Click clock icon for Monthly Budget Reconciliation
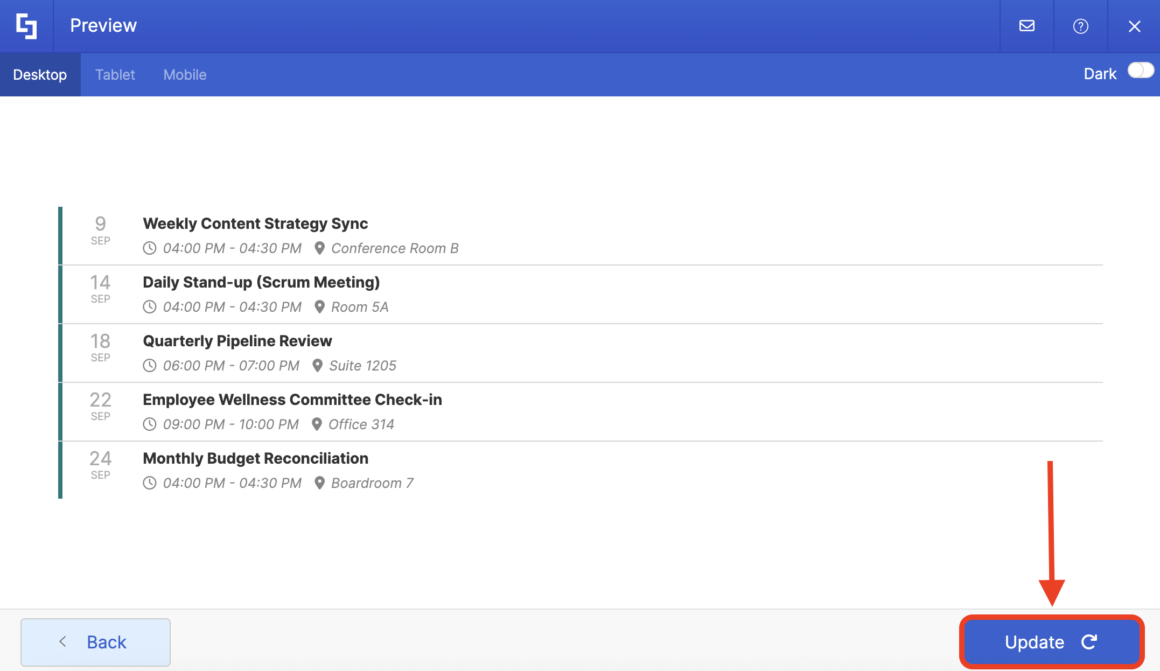The image size is (1160, 671). coord(150,483)
